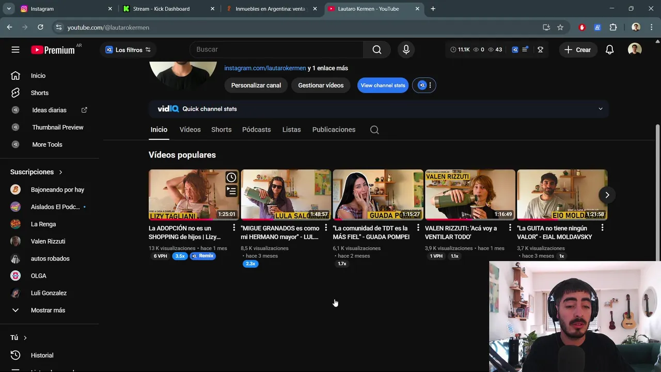Click the Buscar search input field

[x=277, y=50]
